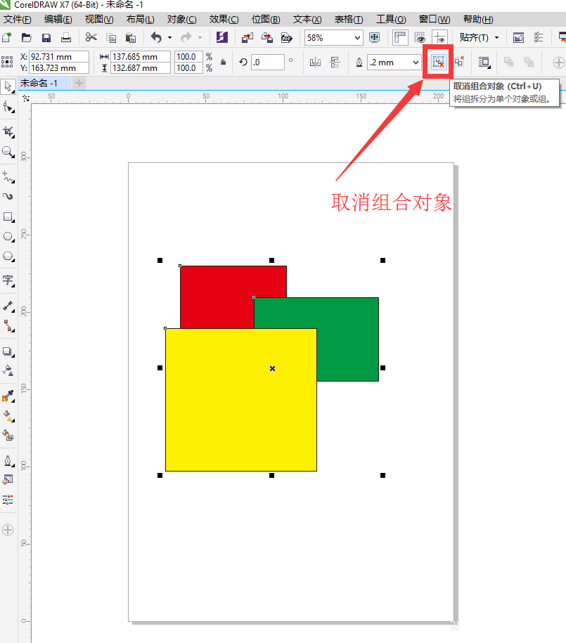This screenshot has width=566, height=643.
Task: Add new document with tab plus button
Action: (79, 83)
